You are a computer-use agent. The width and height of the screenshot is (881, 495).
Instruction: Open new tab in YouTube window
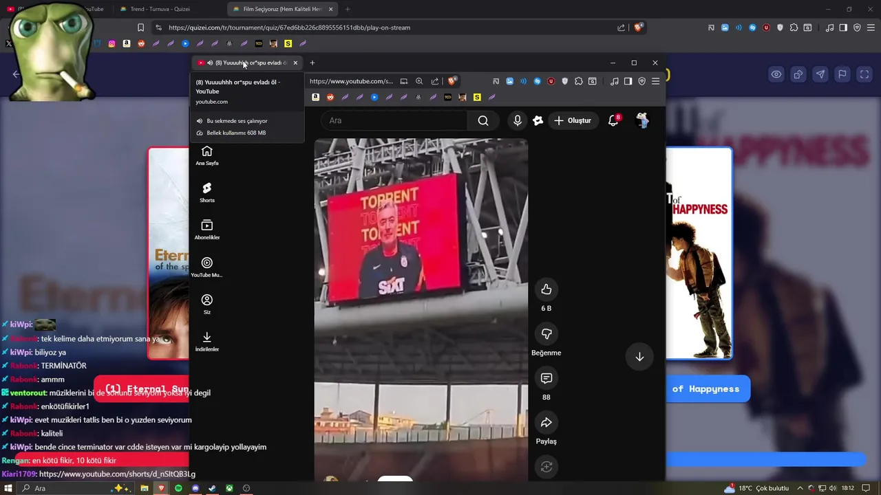click(312, 63)
